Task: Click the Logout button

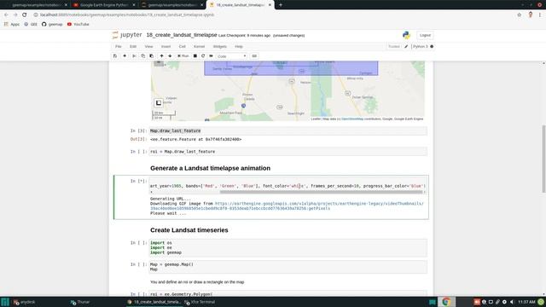Action: coord(425,35)
